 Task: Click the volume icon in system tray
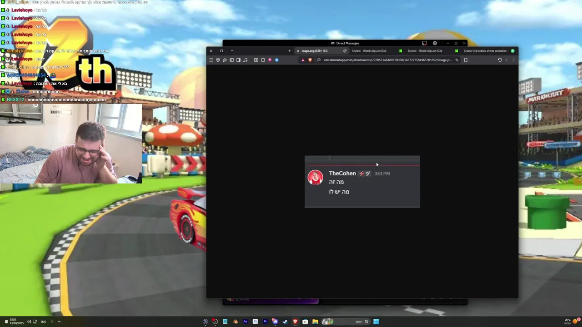tap(29, 322)
